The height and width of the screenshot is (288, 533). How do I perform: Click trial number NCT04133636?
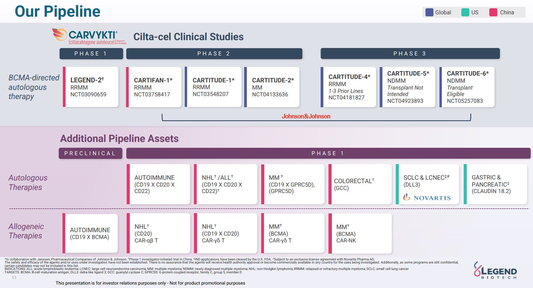tap(270, 94)
